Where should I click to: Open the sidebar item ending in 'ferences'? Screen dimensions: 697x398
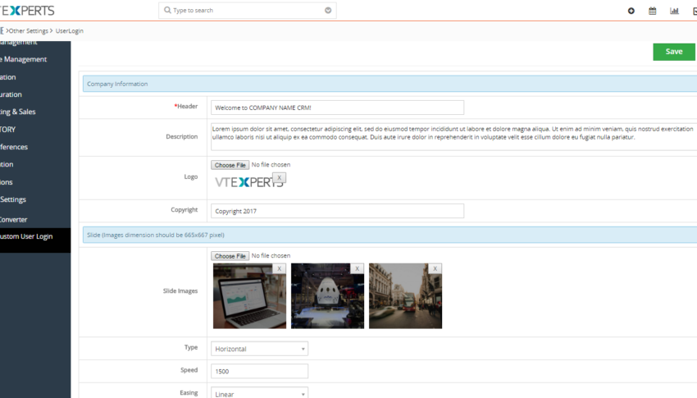click(x=14, y=147)
